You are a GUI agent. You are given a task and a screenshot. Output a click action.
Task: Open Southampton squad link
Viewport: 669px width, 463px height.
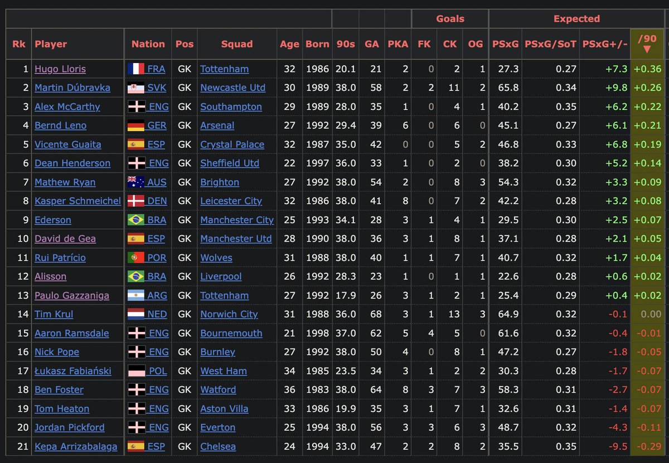[231, 107]
